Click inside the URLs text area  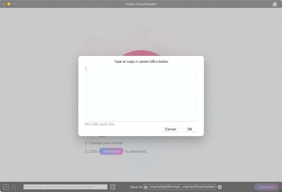point(141,94)
